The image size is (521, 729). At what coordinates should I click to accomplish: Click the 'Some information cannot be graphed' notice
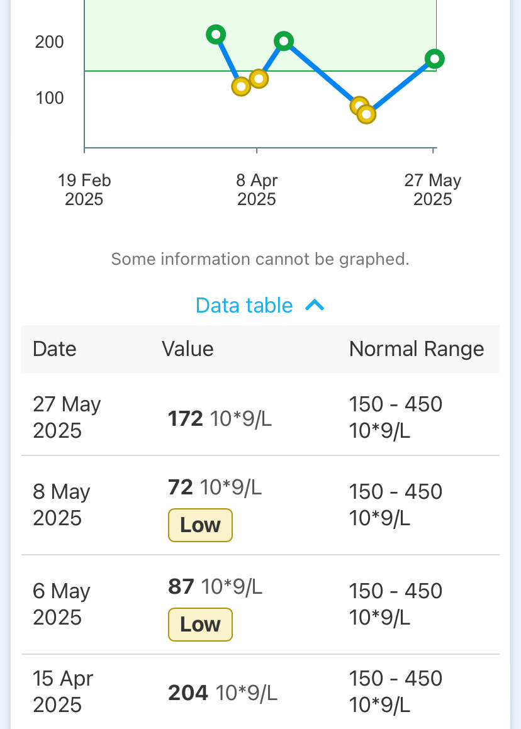(x=260, y=259)
